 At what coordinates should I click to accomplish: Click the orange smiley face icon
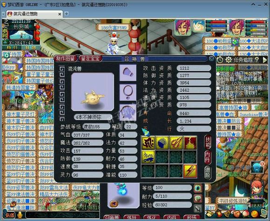pyautogui.click(x=254, y=214)
